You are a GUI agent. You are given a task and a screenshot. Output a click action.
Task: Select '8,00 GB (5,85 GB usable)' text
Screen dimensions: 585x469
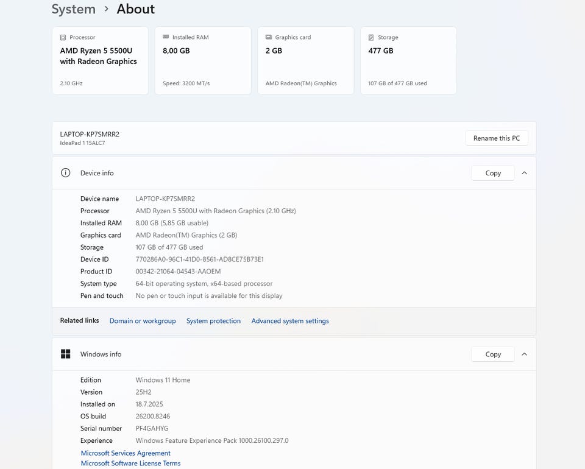pyautogui.click(x=172, y=223)
